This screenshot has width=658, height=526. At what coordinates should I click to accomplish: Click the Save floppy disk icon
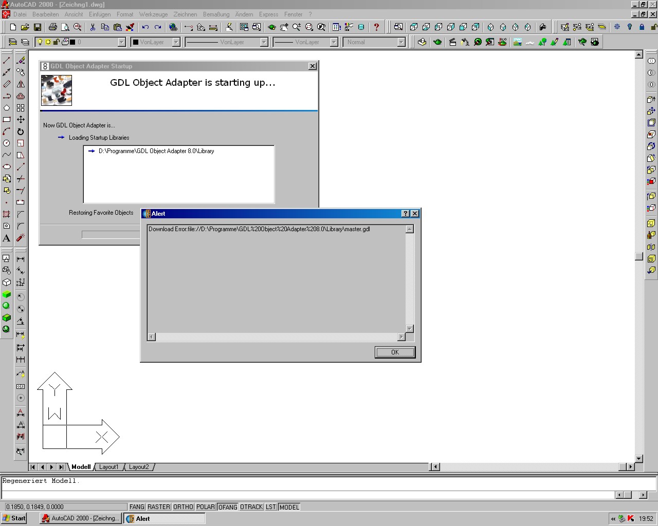coord(38,27)
